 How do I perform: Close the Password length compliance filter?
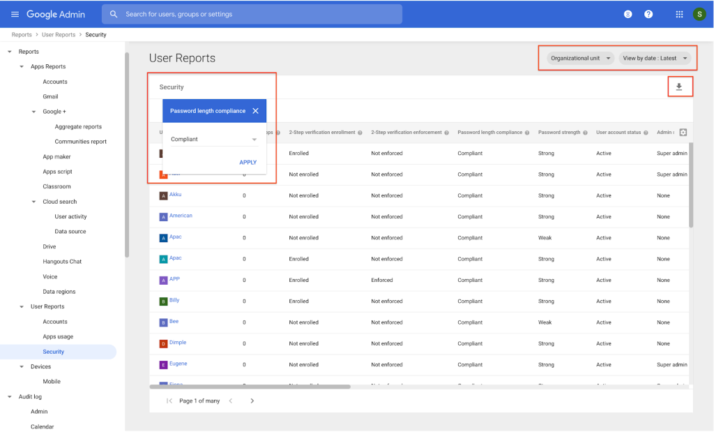pyautogui.click(x=256, y=111)
